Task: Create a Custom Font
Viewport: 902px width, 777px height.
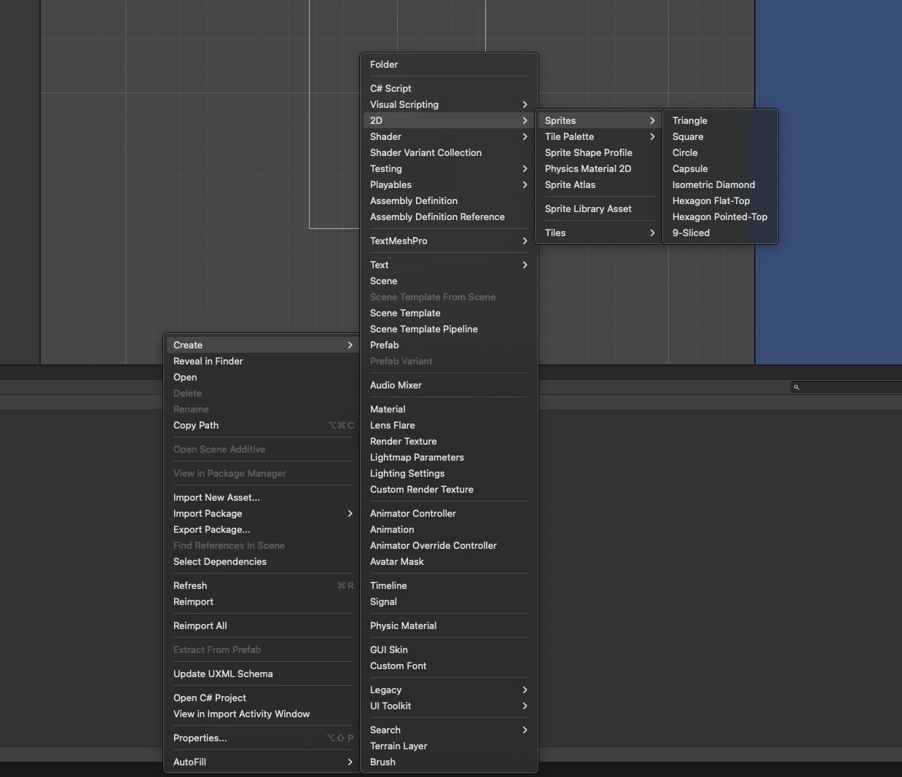Action: pyautogui.click(x=449, y=665)
